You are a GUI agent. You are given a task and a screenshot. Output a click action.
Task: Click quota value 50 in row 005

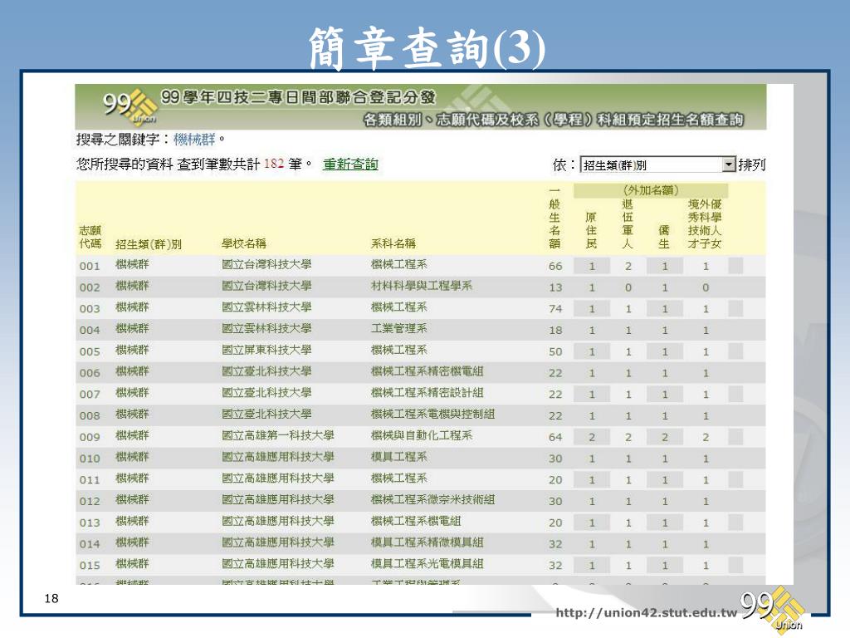coord(555,351)
